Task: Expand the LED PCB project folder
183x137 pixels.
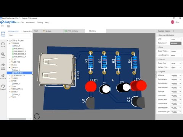Action: pos(9,62)
